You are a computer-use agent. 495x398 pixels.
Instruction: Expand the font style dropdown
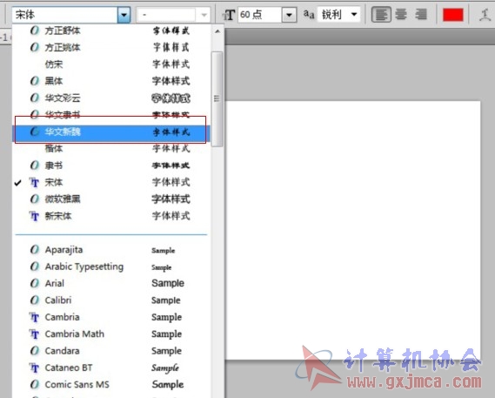click(x=204, y=15)
